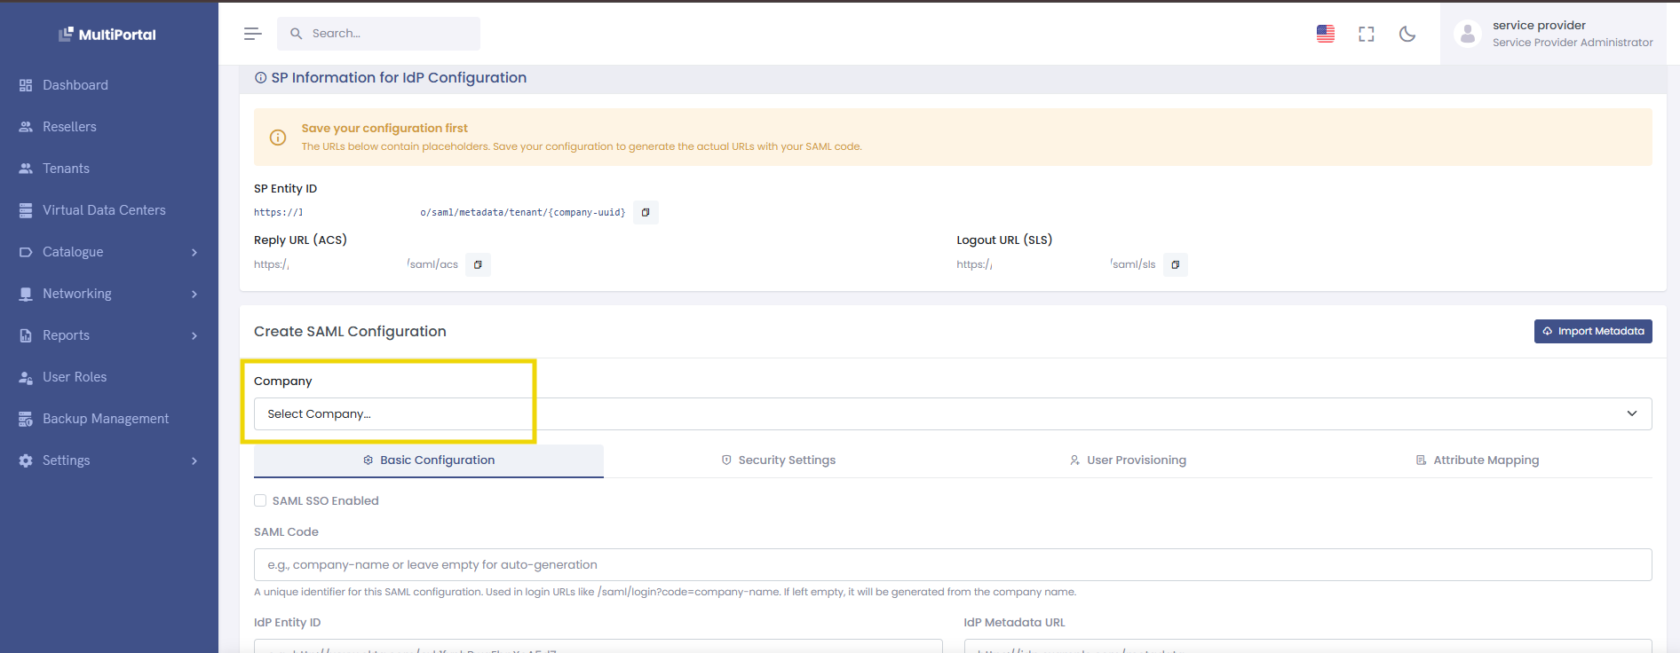Click the 'Create SAML Configuration' heading
The width and height of the screenshot is (1680, 653).
(350, 332)
